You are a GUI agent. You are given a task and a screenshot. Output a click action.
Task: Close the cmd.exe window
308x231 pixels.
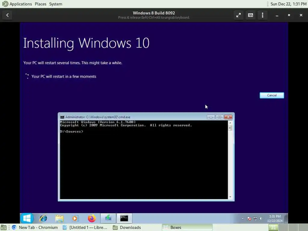(228, 117)
